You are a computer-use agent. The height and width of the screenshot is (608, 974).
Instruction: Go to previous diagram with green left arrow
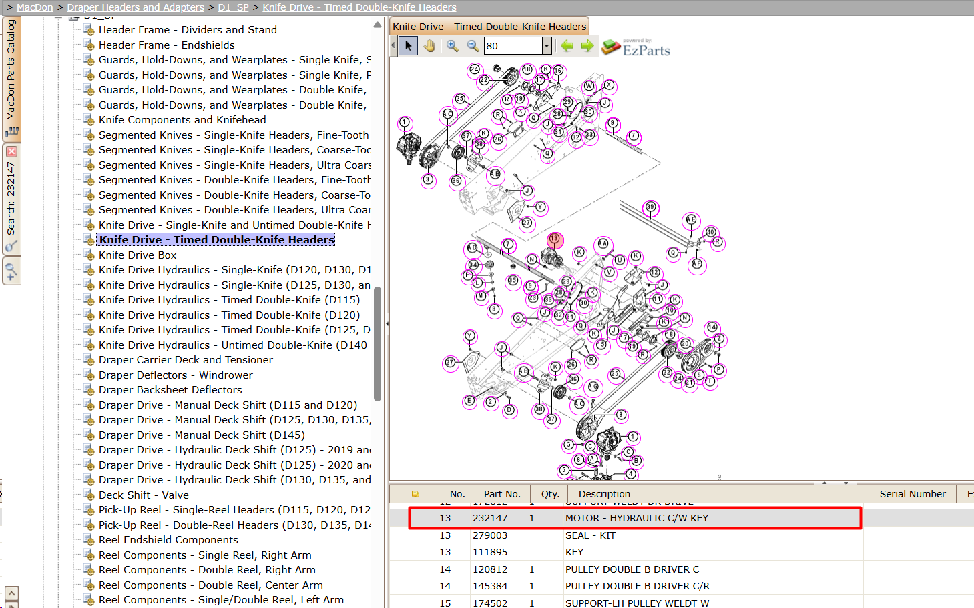point(567,45)
